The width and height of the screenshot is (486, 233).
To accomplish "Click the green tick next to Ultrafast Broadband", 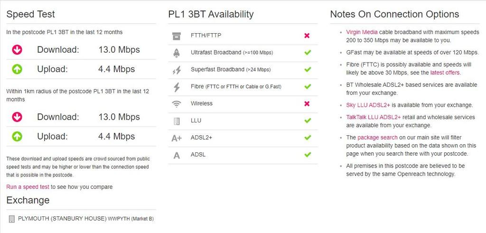I will click(308, 53).
